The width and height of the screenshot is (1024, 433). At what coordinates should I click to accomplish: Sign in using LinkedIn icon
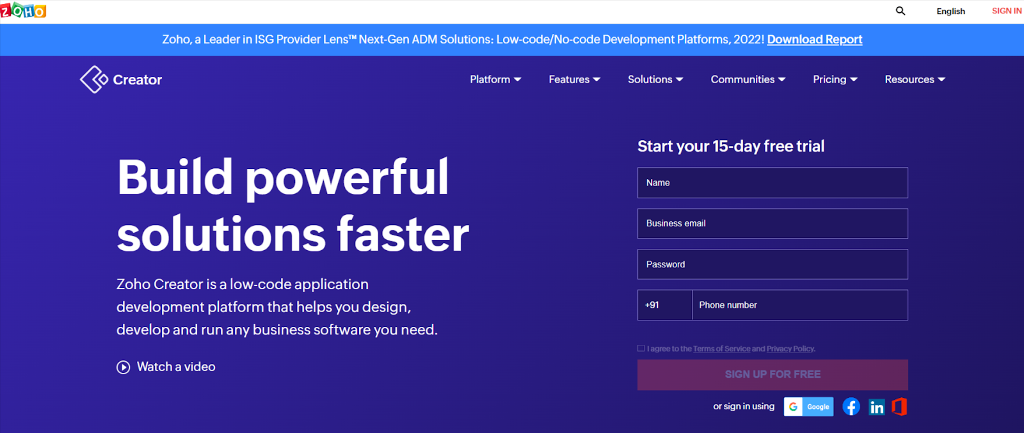[877, 407]
